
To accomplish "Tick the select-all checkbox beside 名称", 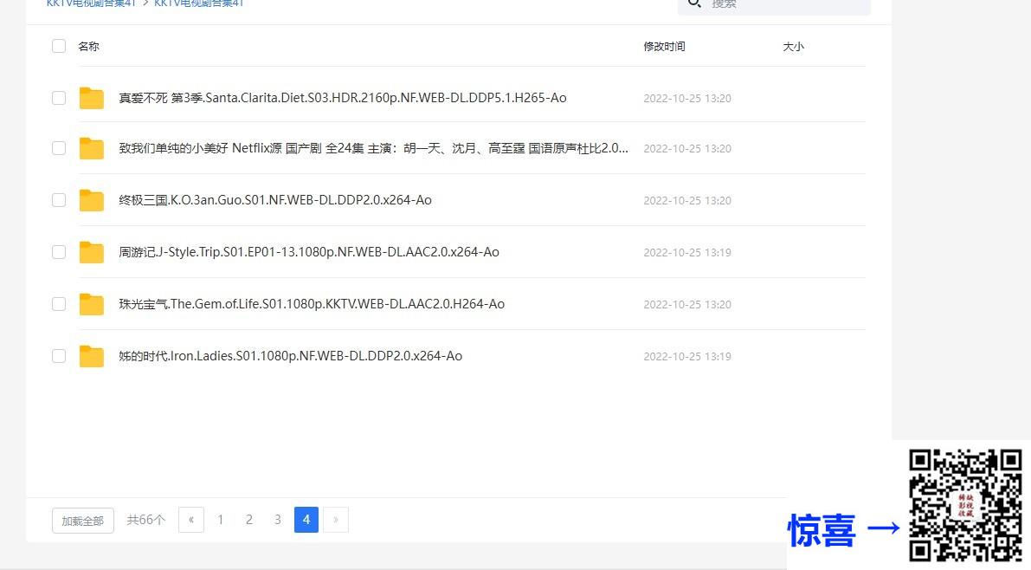I will pos(59,46).
